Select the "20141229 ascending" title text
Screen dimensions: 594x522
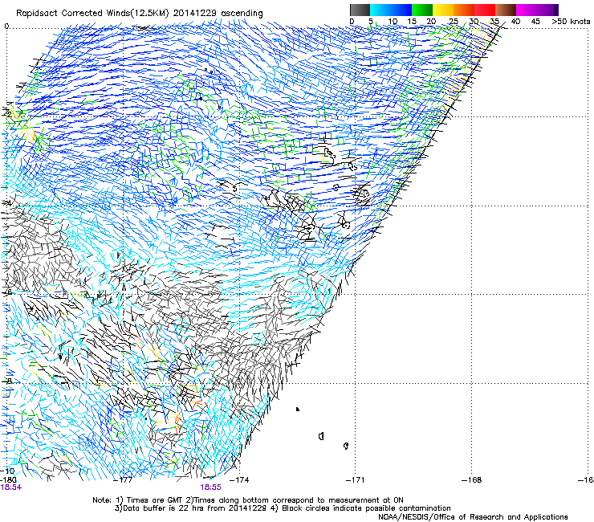point(218,14)
